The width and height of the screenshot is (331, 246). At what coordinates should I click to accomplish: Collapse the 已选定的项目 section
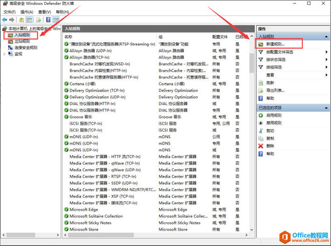point(326,108)
